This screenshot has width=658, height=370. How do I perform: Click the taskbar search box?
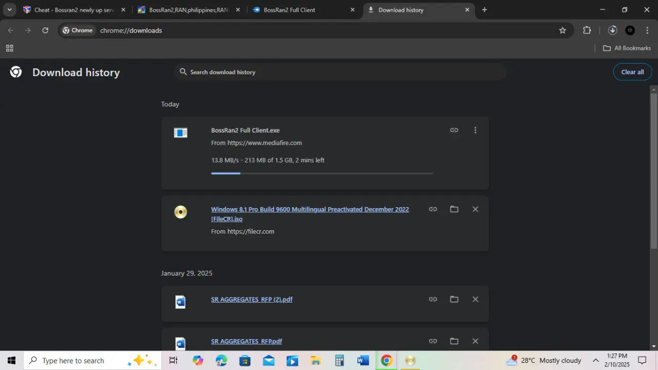[x=93, y=360]
